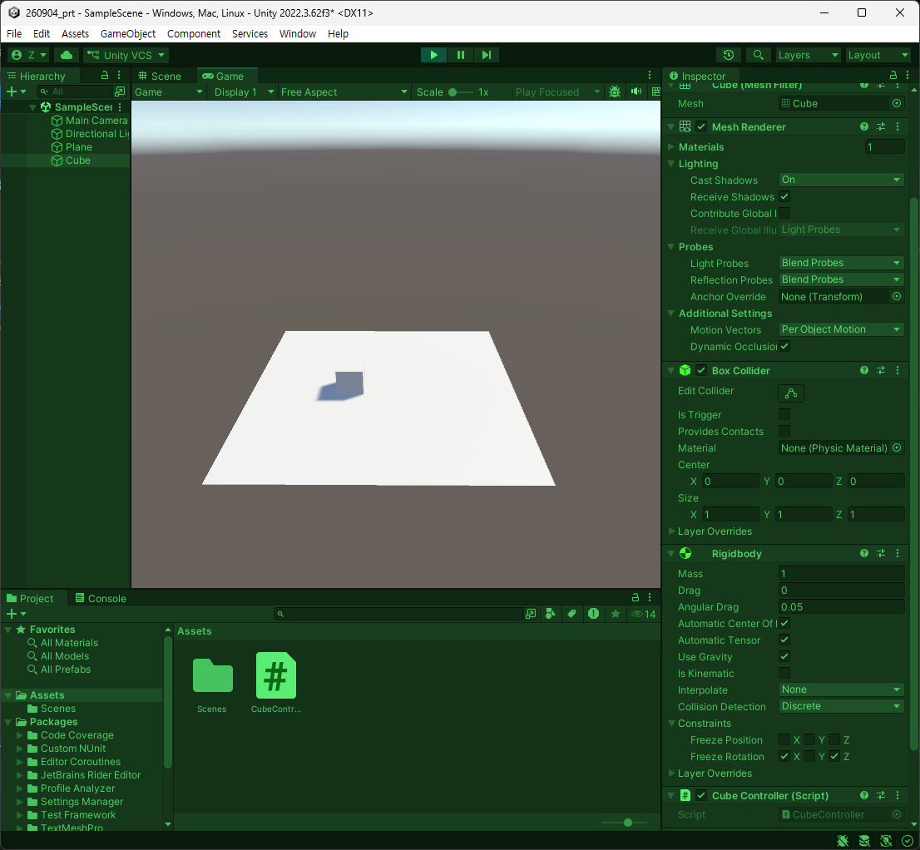Open the global search magnifier icon
This screenshot has height=850, width=920.
758,55
